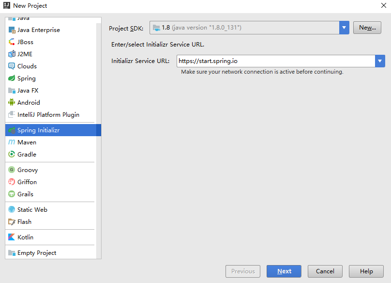391x283 pixels.
Task: Click the Grails icon
Action: pyautogui.click(x=12, y=194)
